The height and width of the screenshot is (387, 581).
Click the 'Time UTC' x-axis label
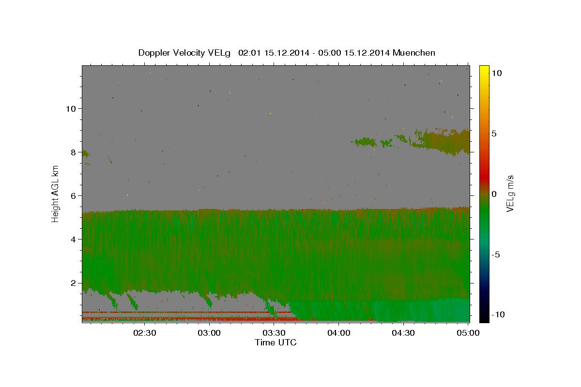275,342
